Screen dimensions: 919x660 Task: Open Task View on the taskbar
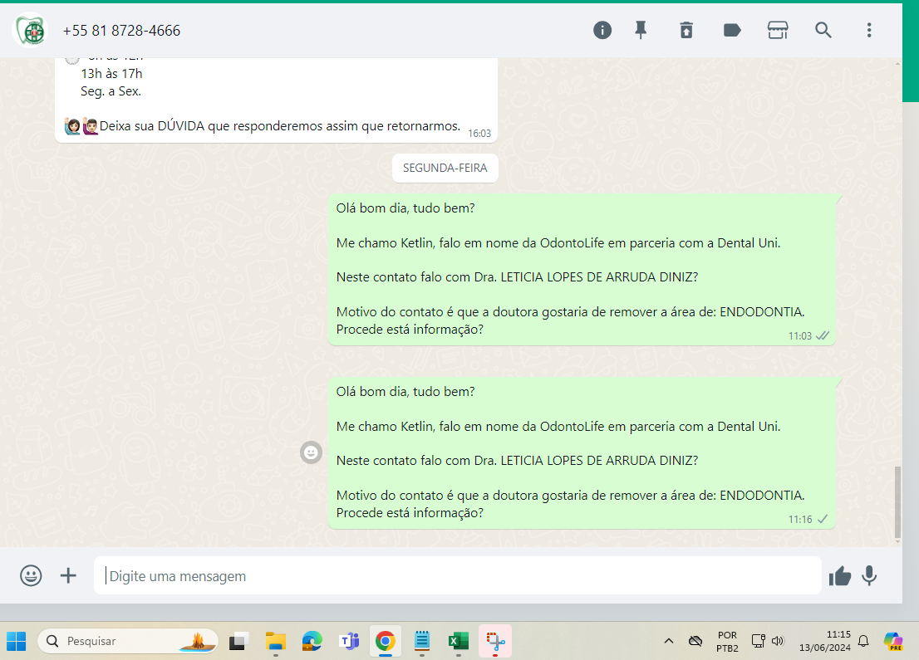238,641
